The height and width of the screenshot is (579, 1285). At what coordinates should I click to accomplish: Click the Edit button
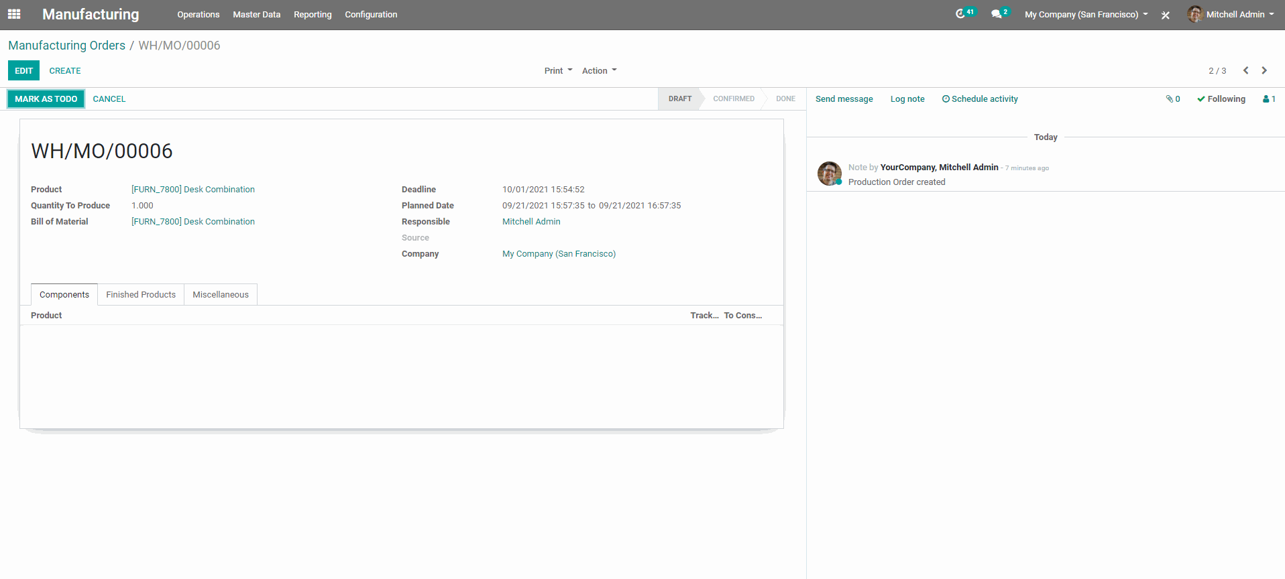pos(23,70)
